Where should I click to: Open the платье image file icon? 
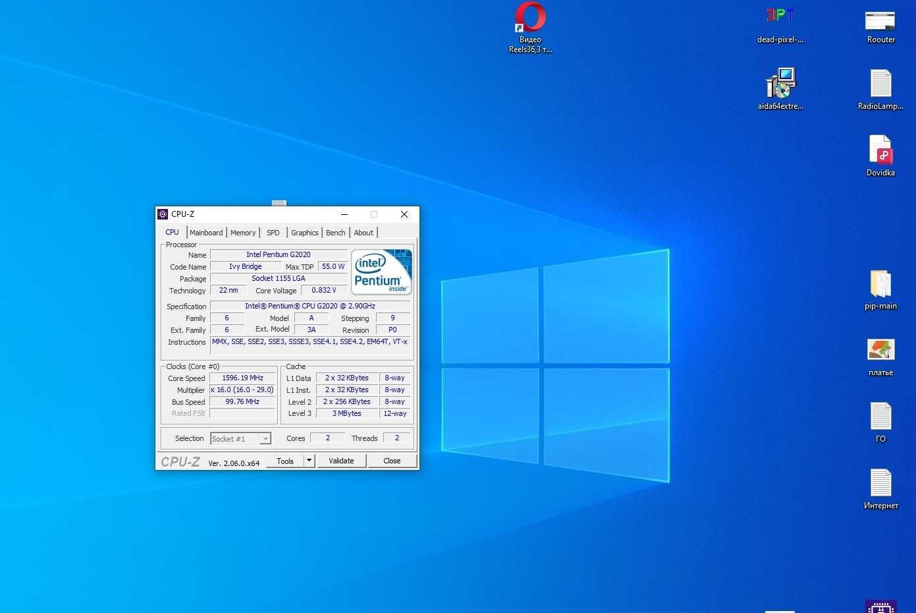click(x=880, y=350)
